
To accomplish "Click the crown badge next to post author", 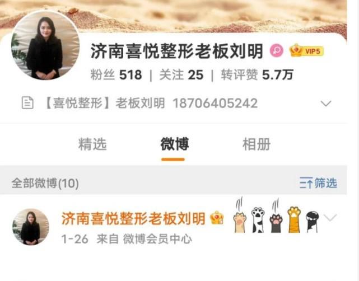I will click(x=217, y=218).
